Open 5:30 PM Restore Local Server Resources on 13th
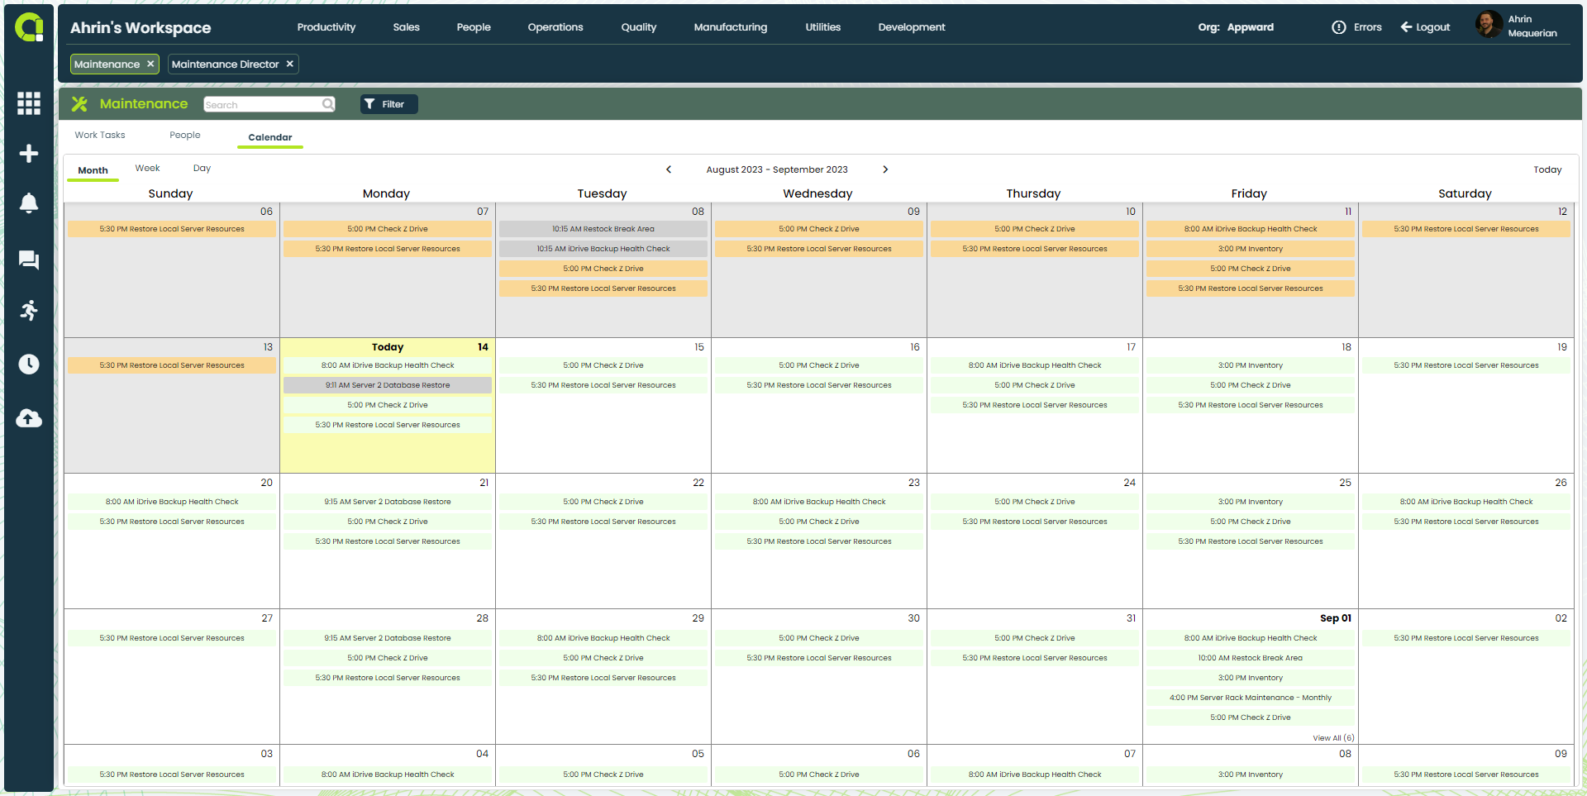Viewport: 1587px width, 796px height. click(172, 365)
